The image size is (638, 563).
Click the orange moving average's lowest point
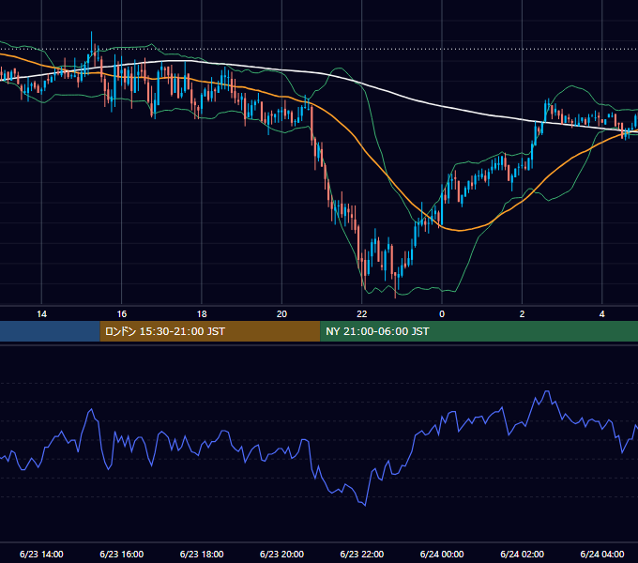pos(460,231)
